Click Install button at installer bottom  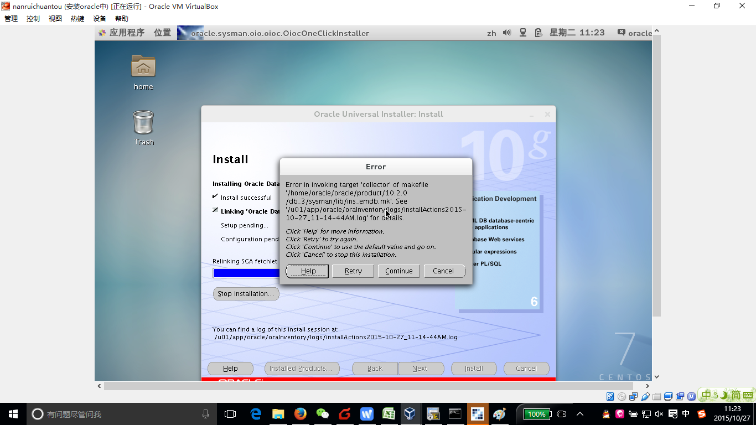click(x=474, y=369)
